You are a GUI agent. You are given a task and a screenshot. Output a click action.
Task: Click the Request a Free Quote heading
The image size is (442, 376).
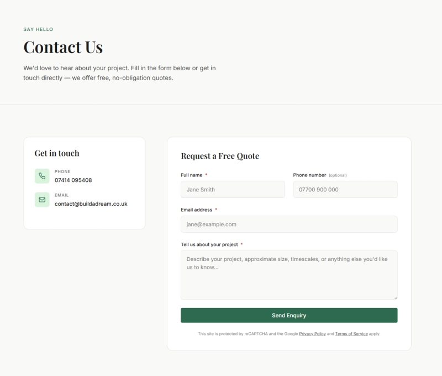coord(220,156)
